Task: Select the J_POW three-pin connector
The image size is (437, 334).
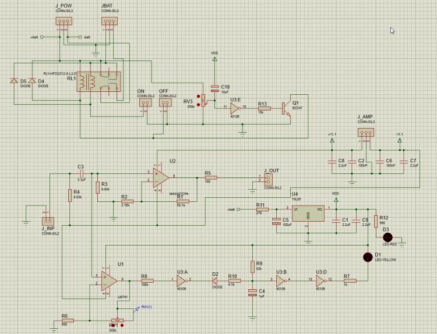Action: pos(64,21)
